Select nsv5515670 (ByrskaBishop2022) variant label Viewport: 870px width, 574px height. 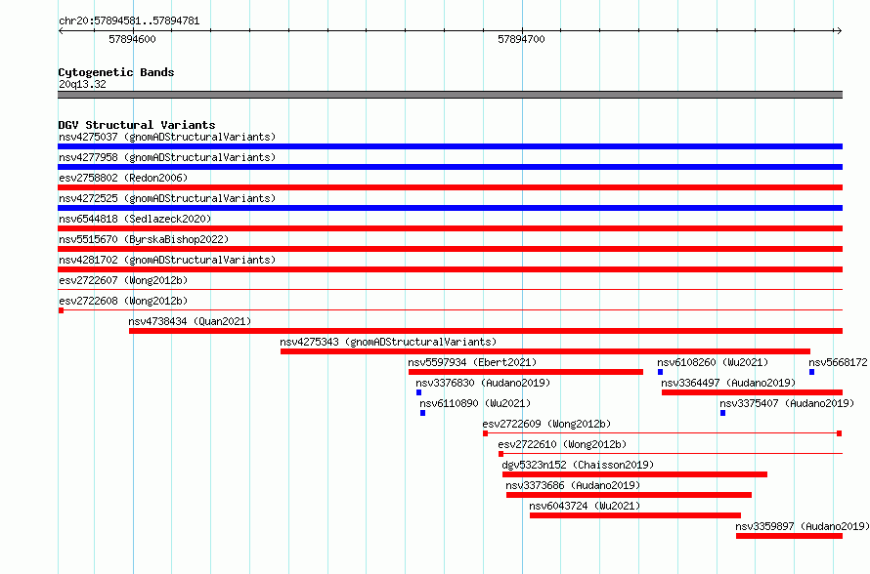144,239
